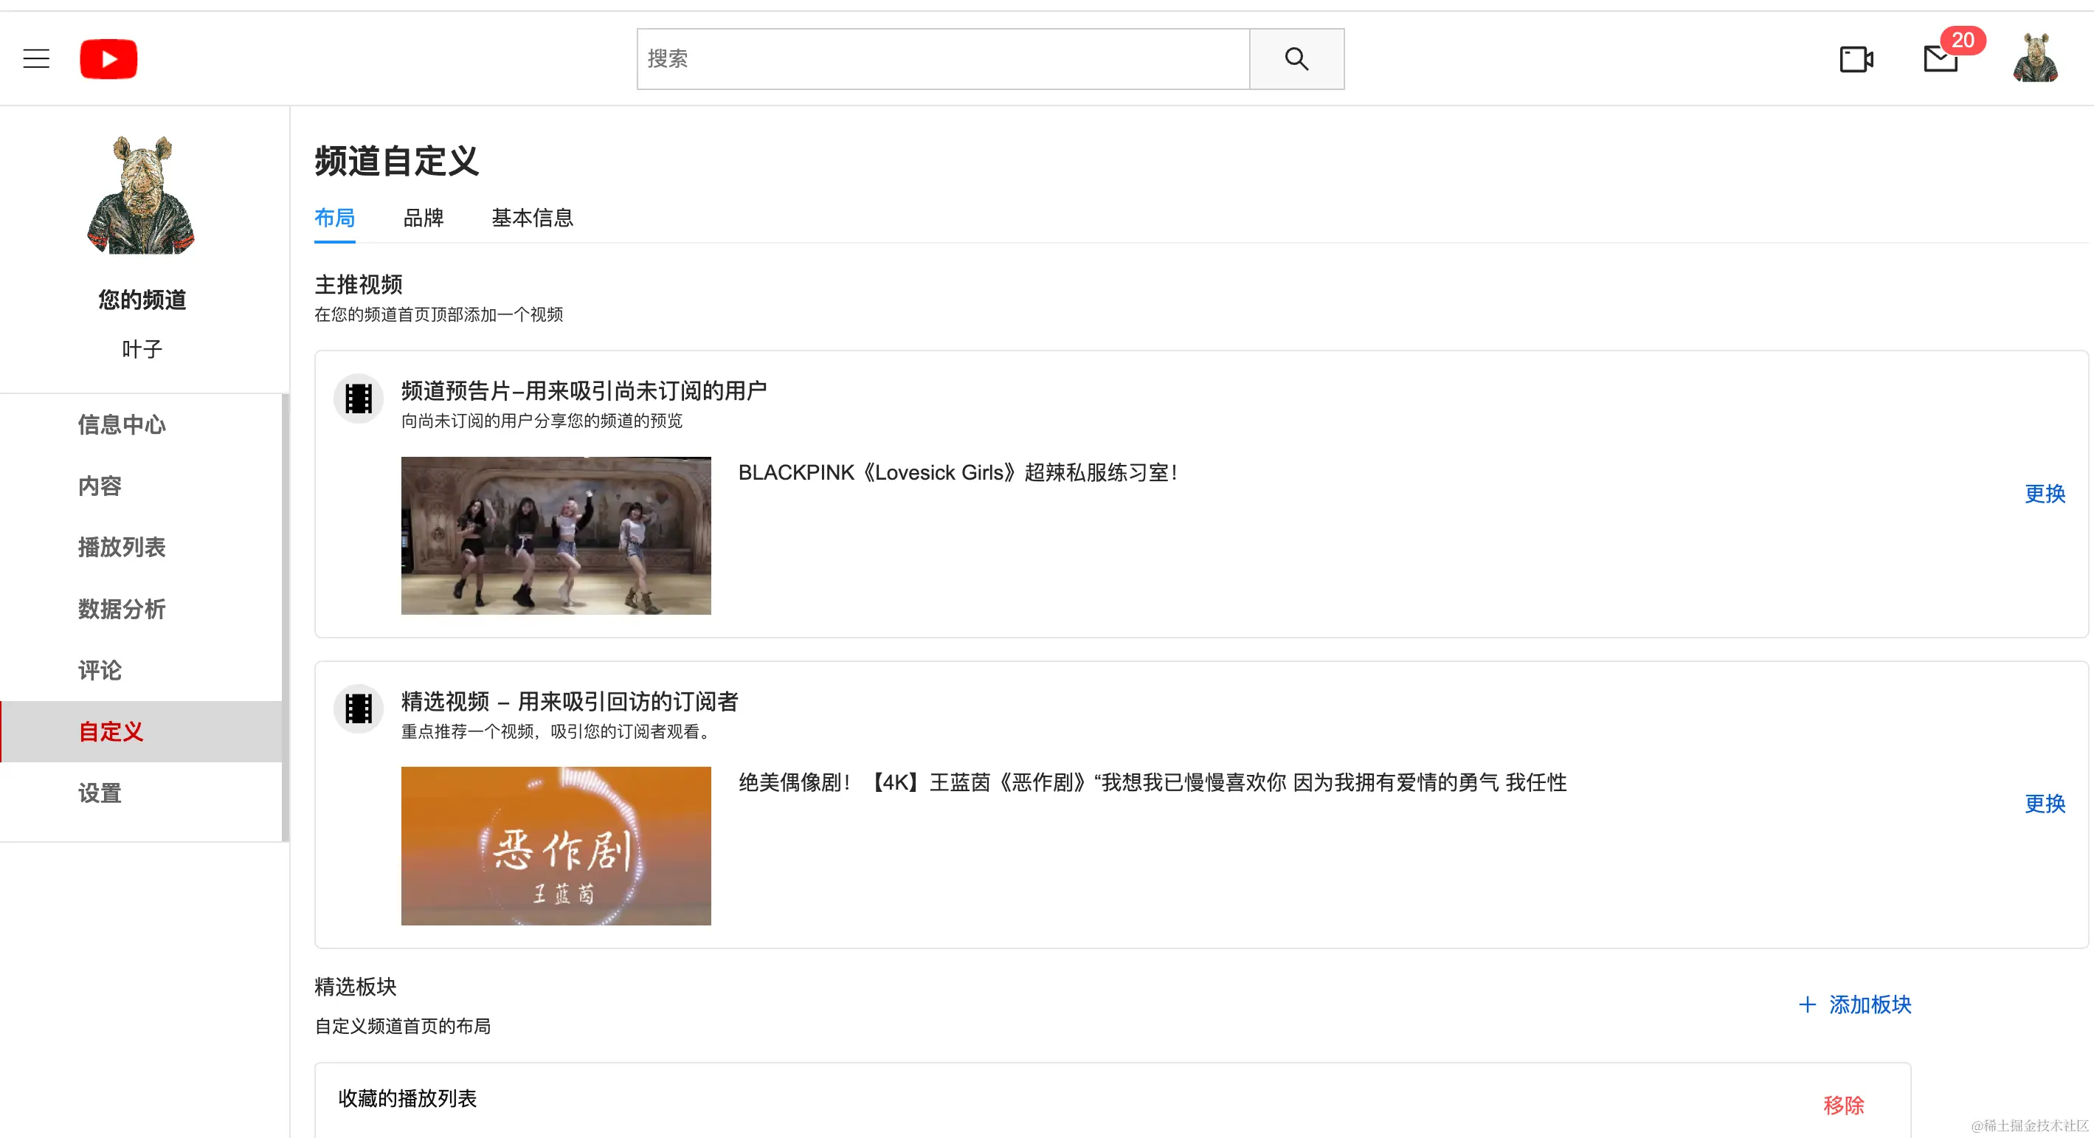The image size is (2094, 1138).
Task: Open the BLACKPINK dance video thumbnail
Action: pyautogui.click(x=556, y=535)
